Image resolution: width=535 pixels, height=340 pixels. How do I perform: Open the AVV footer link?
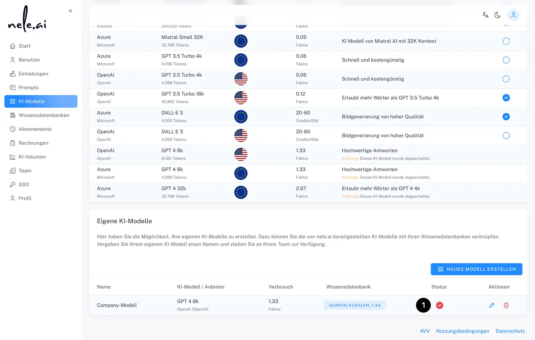425,331
